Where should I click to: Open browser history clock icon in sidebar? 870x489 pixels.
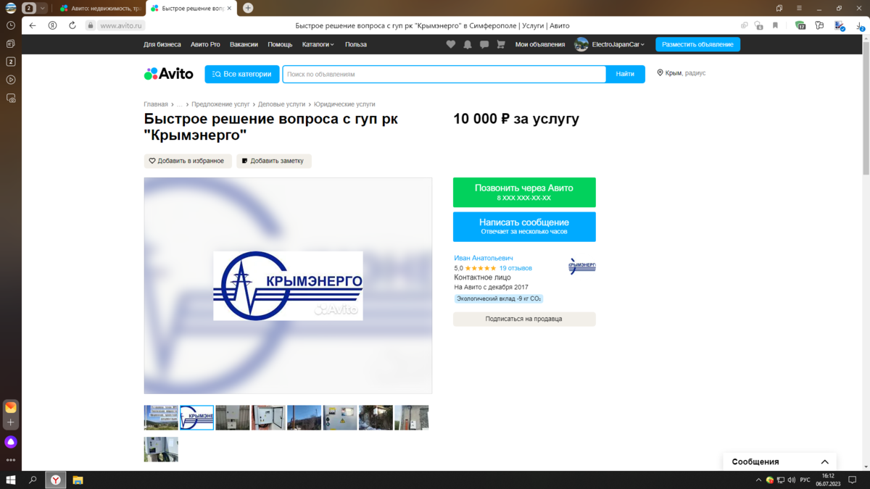[11, 25]
